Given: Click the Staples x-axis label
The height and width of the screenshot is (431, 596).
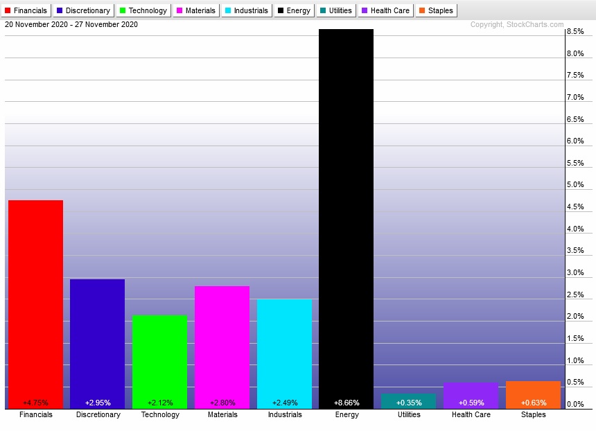Looking at the screenshot, I should click(x=534, y=414).
